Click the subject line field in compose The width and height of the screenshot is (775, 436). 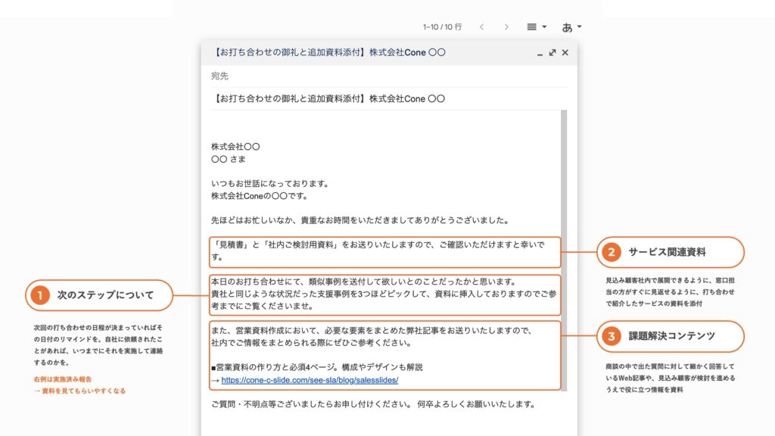pos(386,98)
